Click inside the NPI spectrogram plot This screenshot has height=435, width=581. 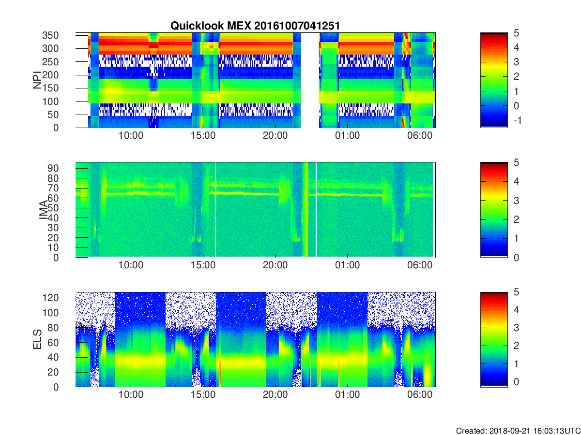click(255, 80)
